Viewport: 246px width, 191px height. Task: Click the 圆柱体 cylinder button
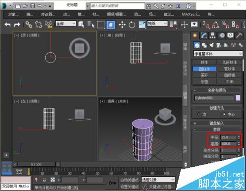click(204, 69)
